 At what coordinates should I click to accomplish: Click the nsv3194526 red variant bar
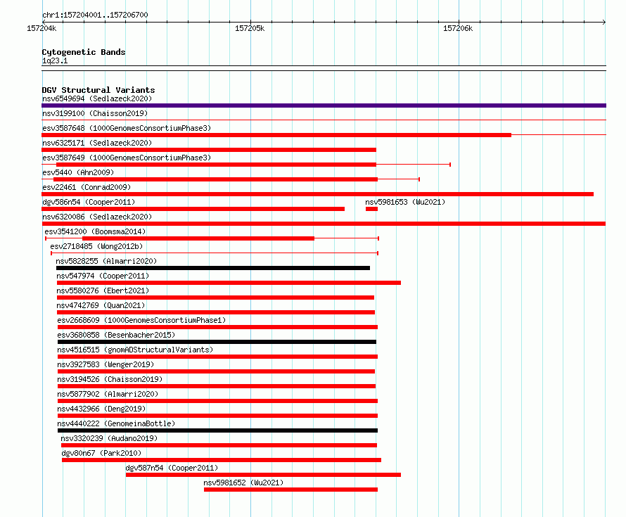tap(217, 386)
